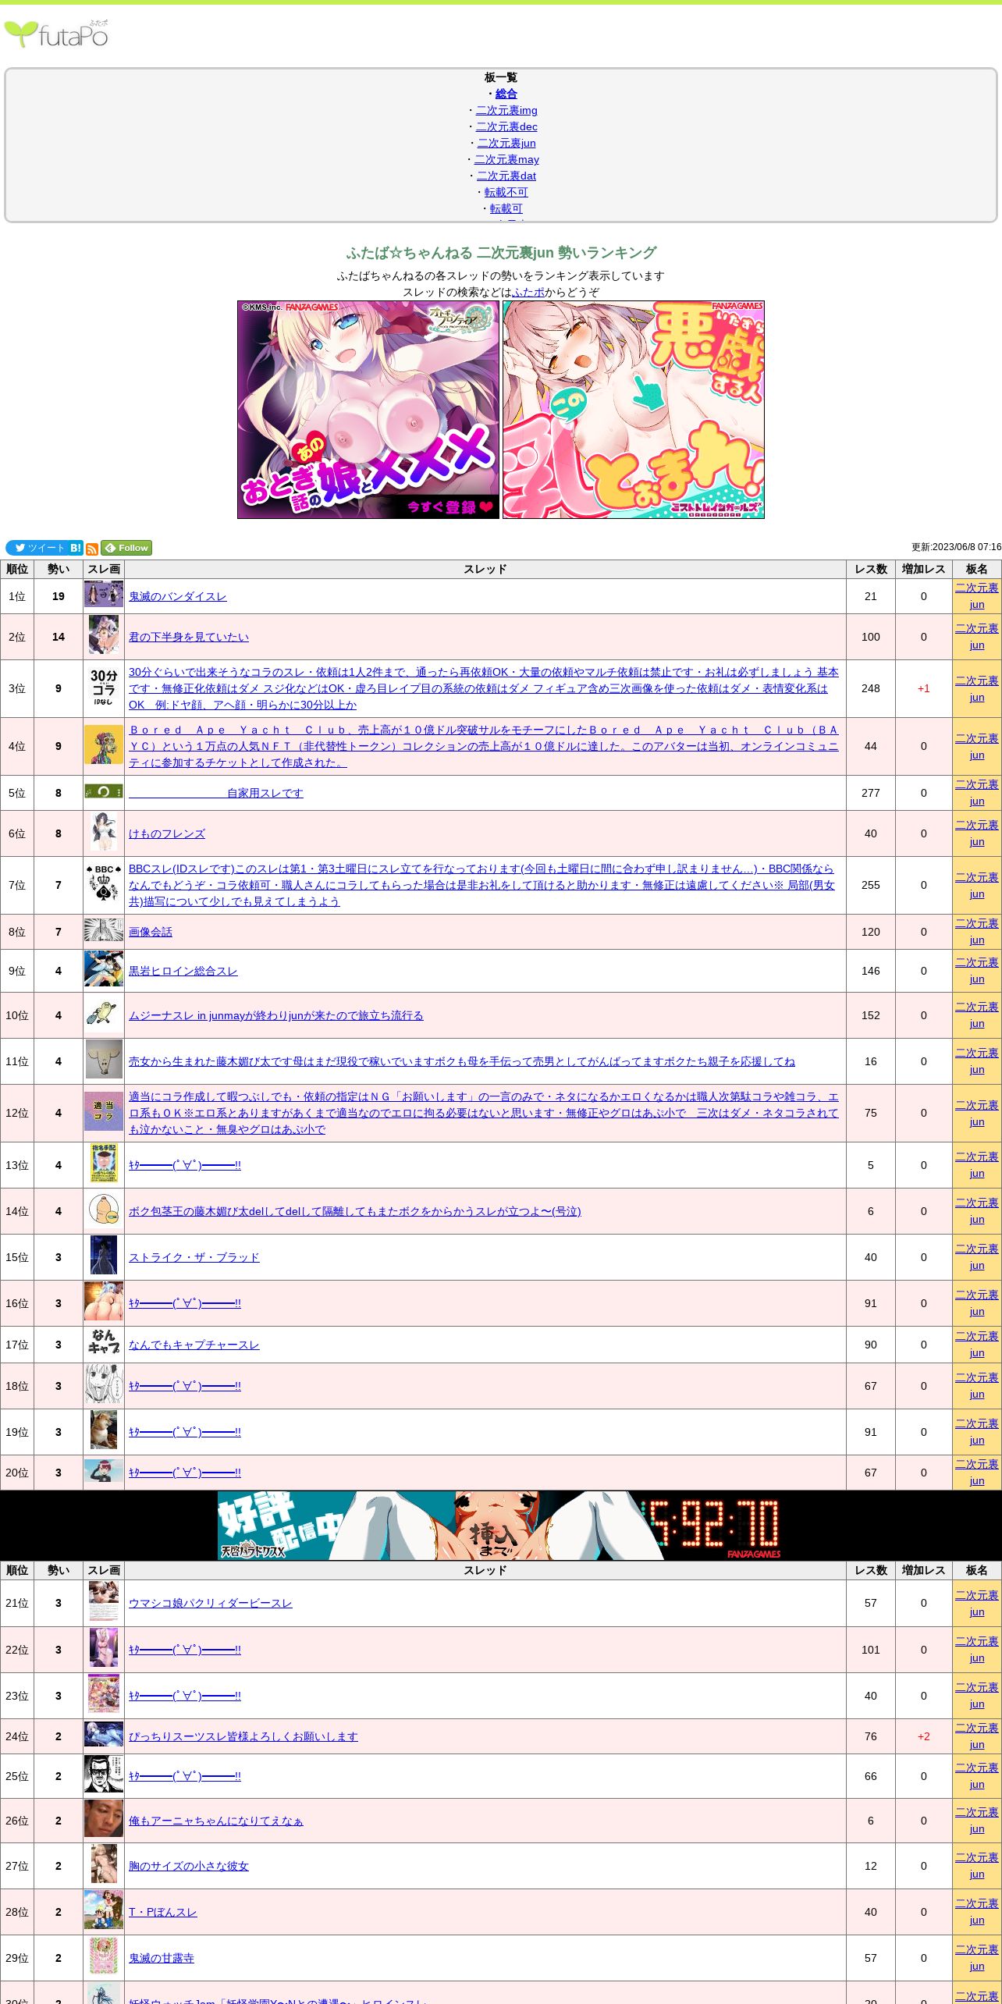Click the 増加レス header in the second table
The height and width of the screenshot is (2004, 1002).
click(924, 1570)
